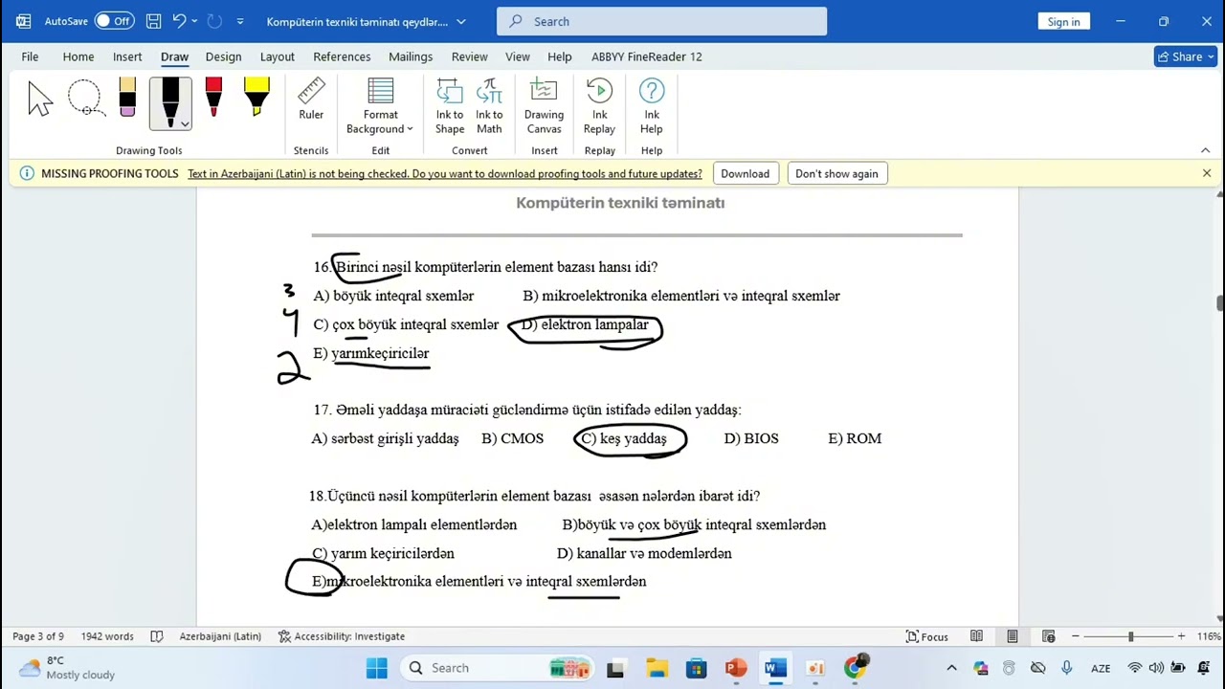This screenshot has width=1225, height=689.
Task: Select the yellow highlighter
Action: (256, 99)
